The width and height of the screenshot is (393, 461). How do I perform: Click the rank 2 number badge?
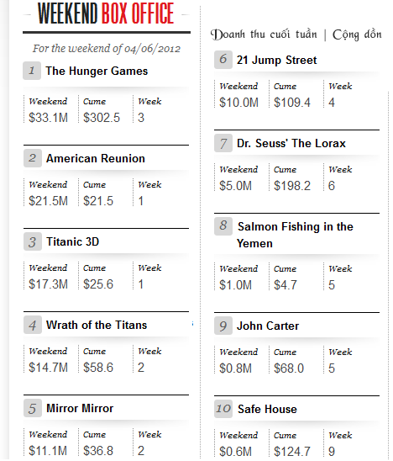point(32,158)
